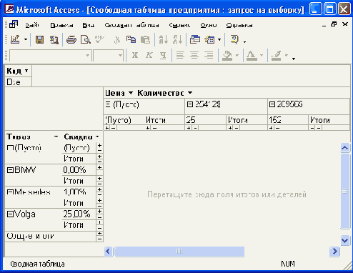The image size is (353, 273).
Task: Click the Print icon
Action: [71, 39]
